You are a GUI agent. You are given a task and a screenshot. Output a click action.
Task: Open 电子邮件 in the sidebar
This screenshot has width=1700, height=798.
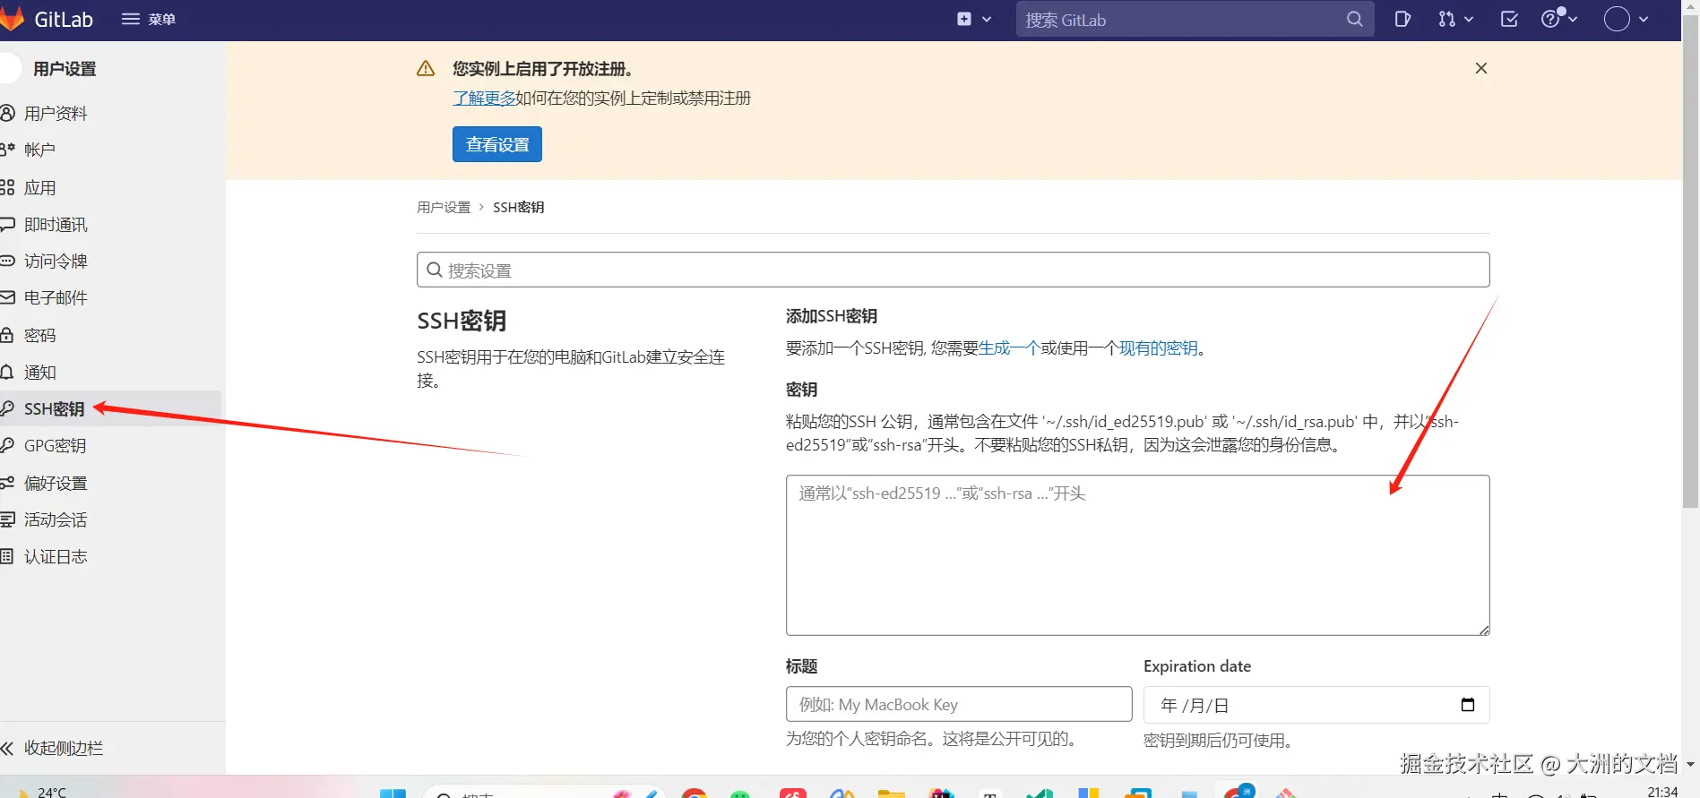coord(110,297)
